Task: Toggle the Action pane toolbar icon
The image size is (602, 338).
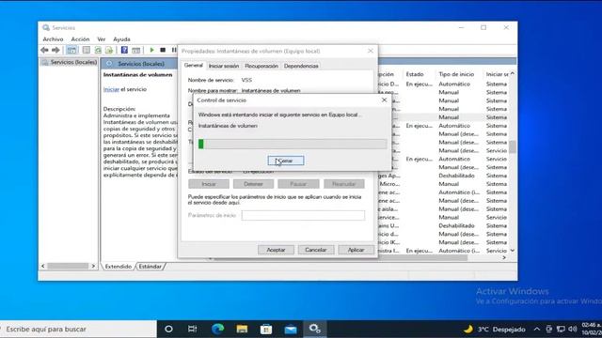Action: (135, 50)
